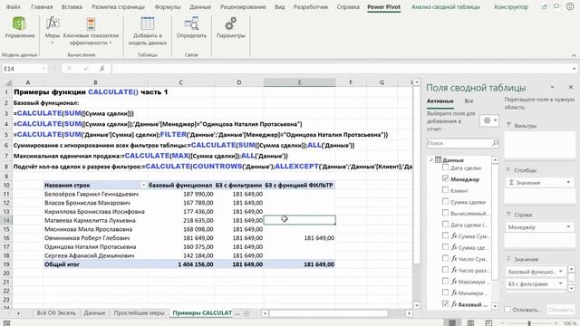Add new sheet with plus icon
580x326 pixels.
click(x=246, y=313)
